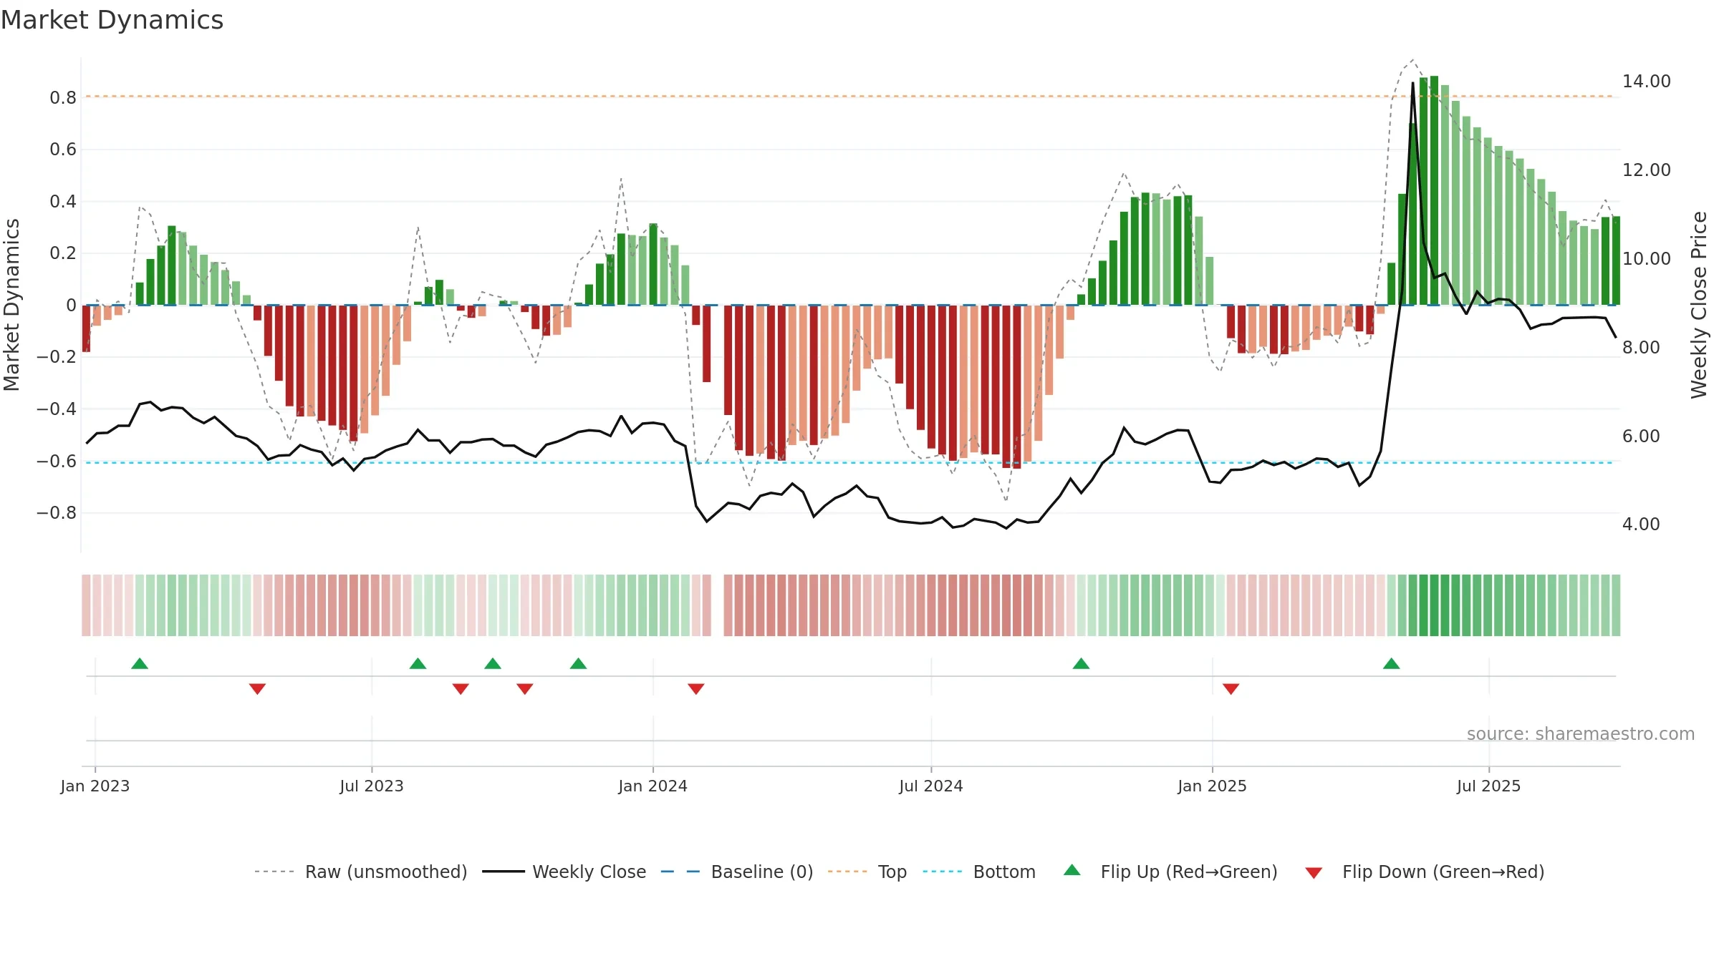Click the Jul 2025 x-axis label
The height and width of the screenshot is (966, 1719).
[1488, 786]
